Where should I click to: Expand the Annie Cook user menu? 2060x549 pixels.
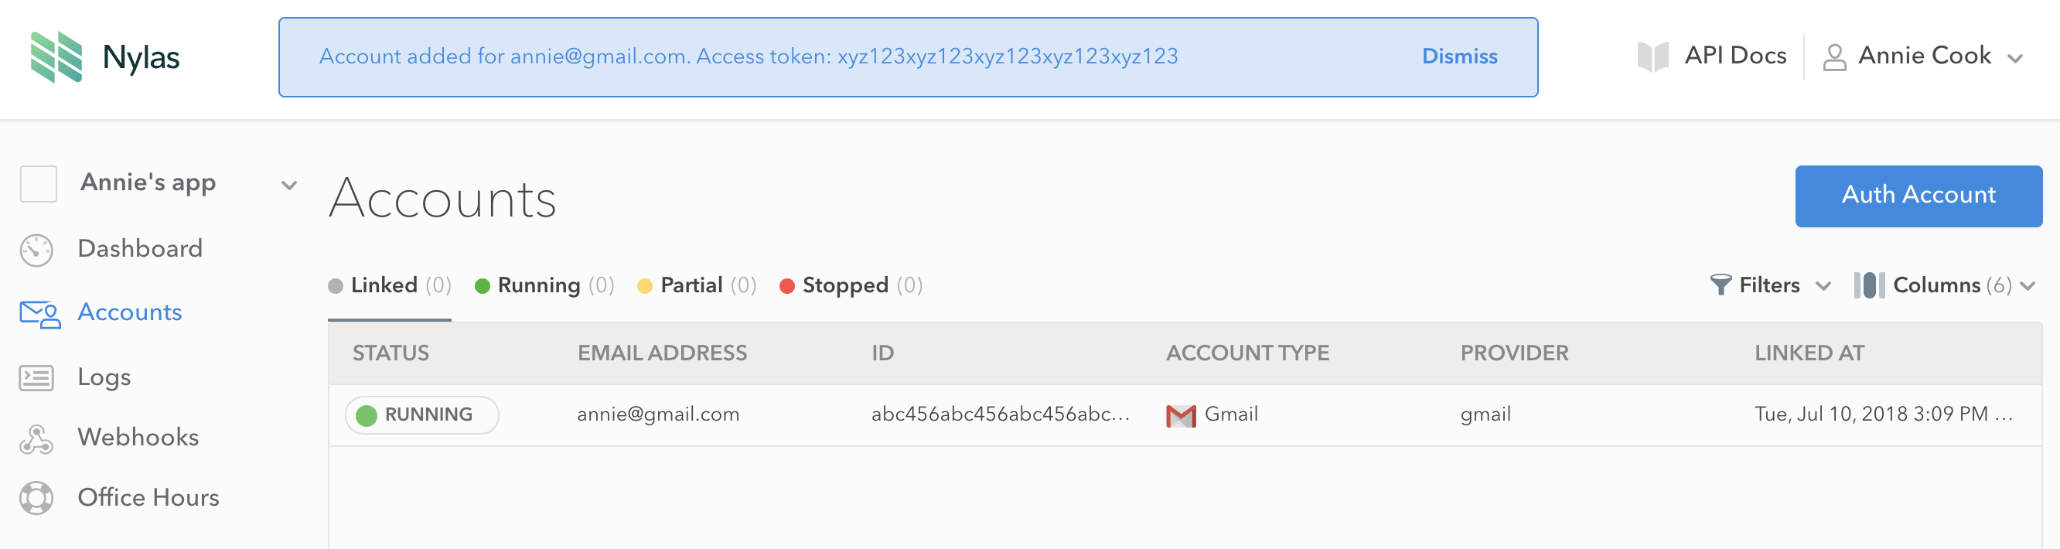tap(1922, 56)
